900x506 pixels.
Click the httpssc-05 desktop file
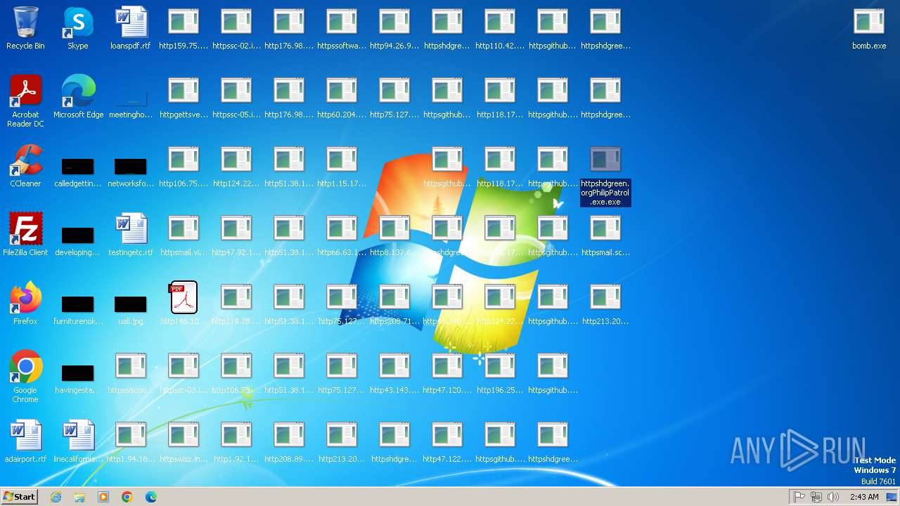tap(236, 97)
